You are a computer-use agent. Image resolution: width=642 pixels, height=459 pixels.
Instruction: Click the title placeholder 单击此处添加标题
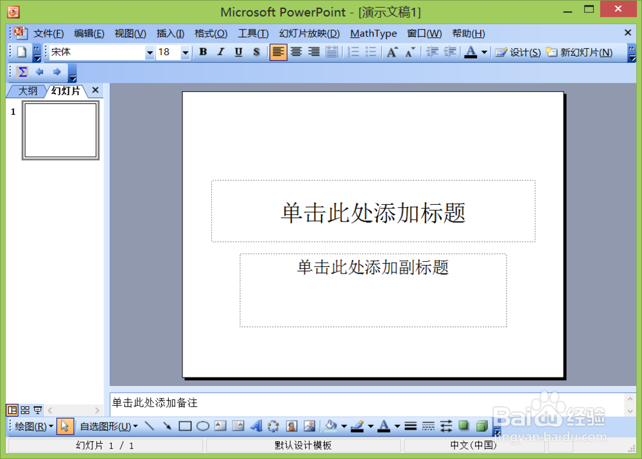(373, 212)
